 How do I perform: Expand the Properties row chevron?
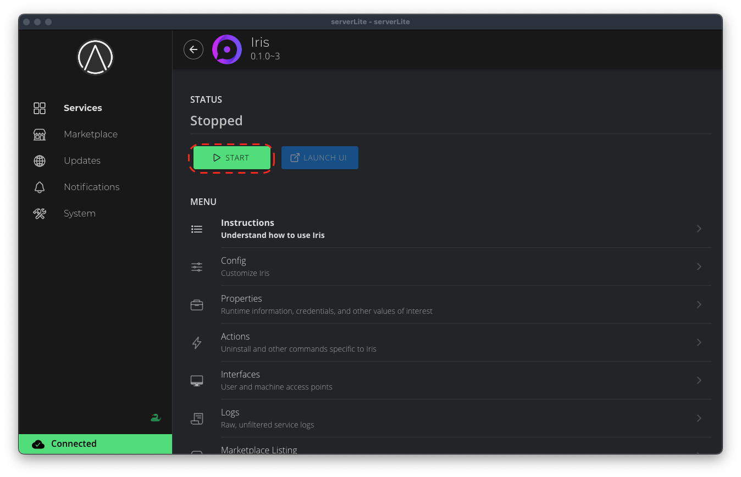pyautogui.click(x=699, y=304)
